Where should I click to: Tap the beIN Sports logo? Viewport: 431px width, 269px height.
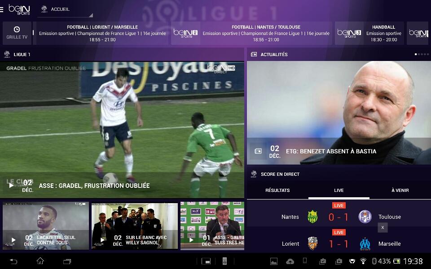click(19, 9)
